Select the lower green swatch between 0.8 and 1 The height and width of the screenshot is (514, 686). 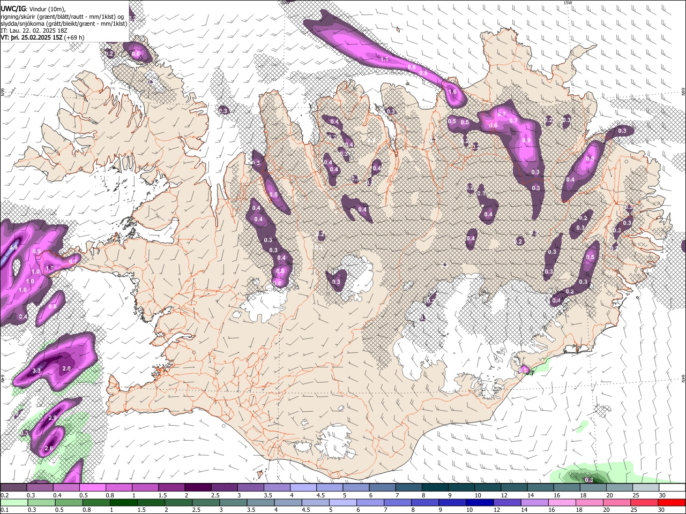pyautogui.click(x=98, y=502)
